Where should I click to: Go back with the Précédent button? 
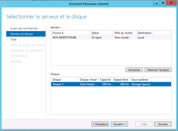(100, 124)
